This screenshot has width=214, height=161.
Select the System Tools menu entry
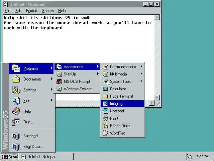pyautogui.click(x=122, y=82)
